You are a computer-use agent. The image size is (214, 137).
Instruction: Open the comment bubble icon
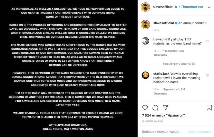tap(155, 108)
